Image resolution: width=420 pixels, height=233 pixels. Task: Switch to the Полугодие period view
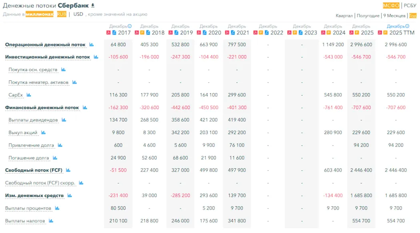coord(368,16)
